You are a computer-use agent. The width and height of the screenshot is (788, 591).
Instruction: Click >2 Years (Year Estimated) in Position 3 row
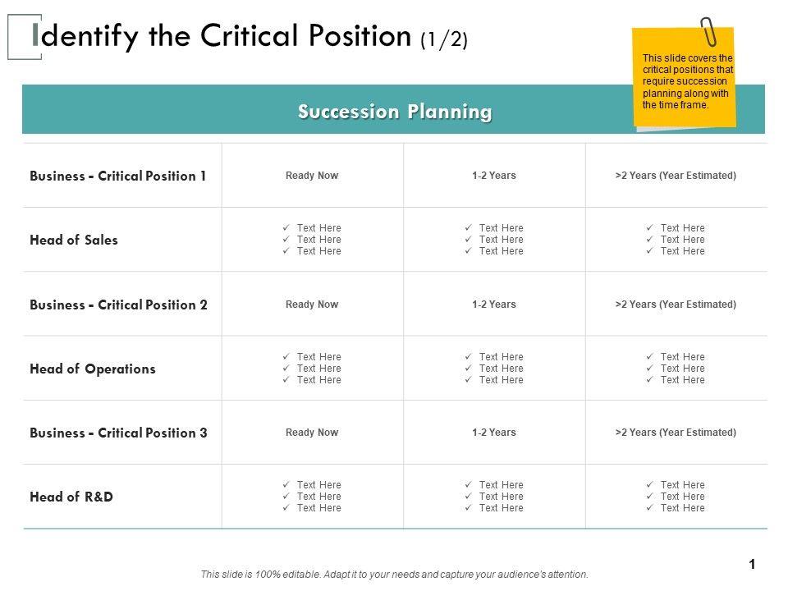click(676, 433)
